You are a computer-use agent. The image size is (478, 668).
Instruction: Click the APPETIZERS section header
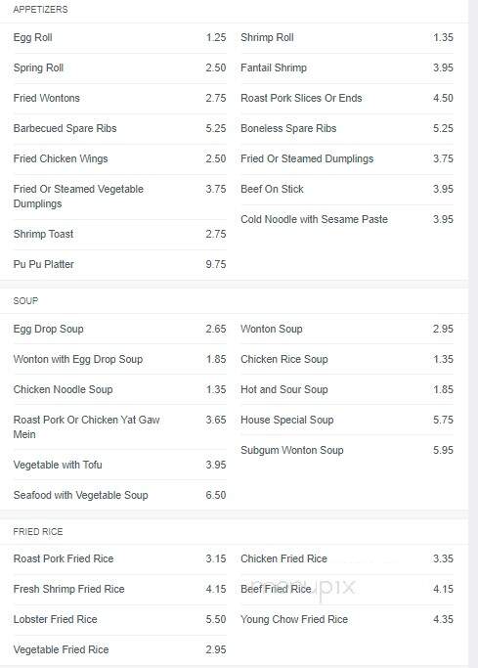click(x=40, y=10)
